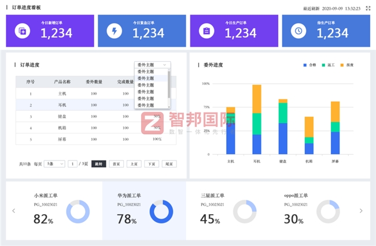Click the clipboard icon on 今日生产订单 card
This screenshot has width=376, height=246.
point(207,31)
